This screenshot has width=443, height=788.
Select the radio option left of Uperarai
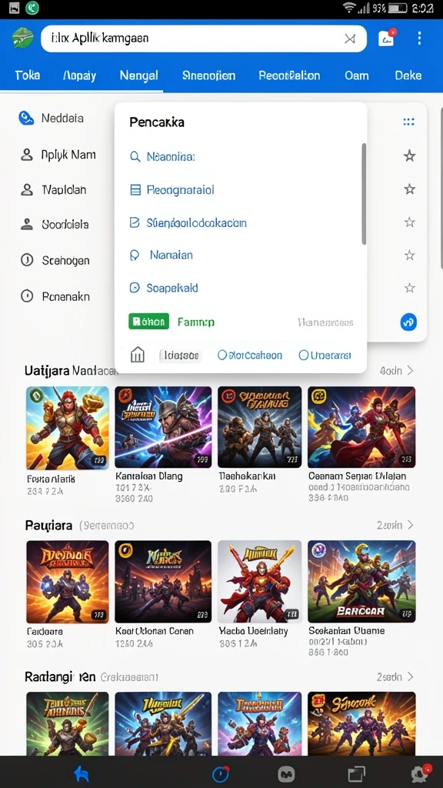click(250, 356)
